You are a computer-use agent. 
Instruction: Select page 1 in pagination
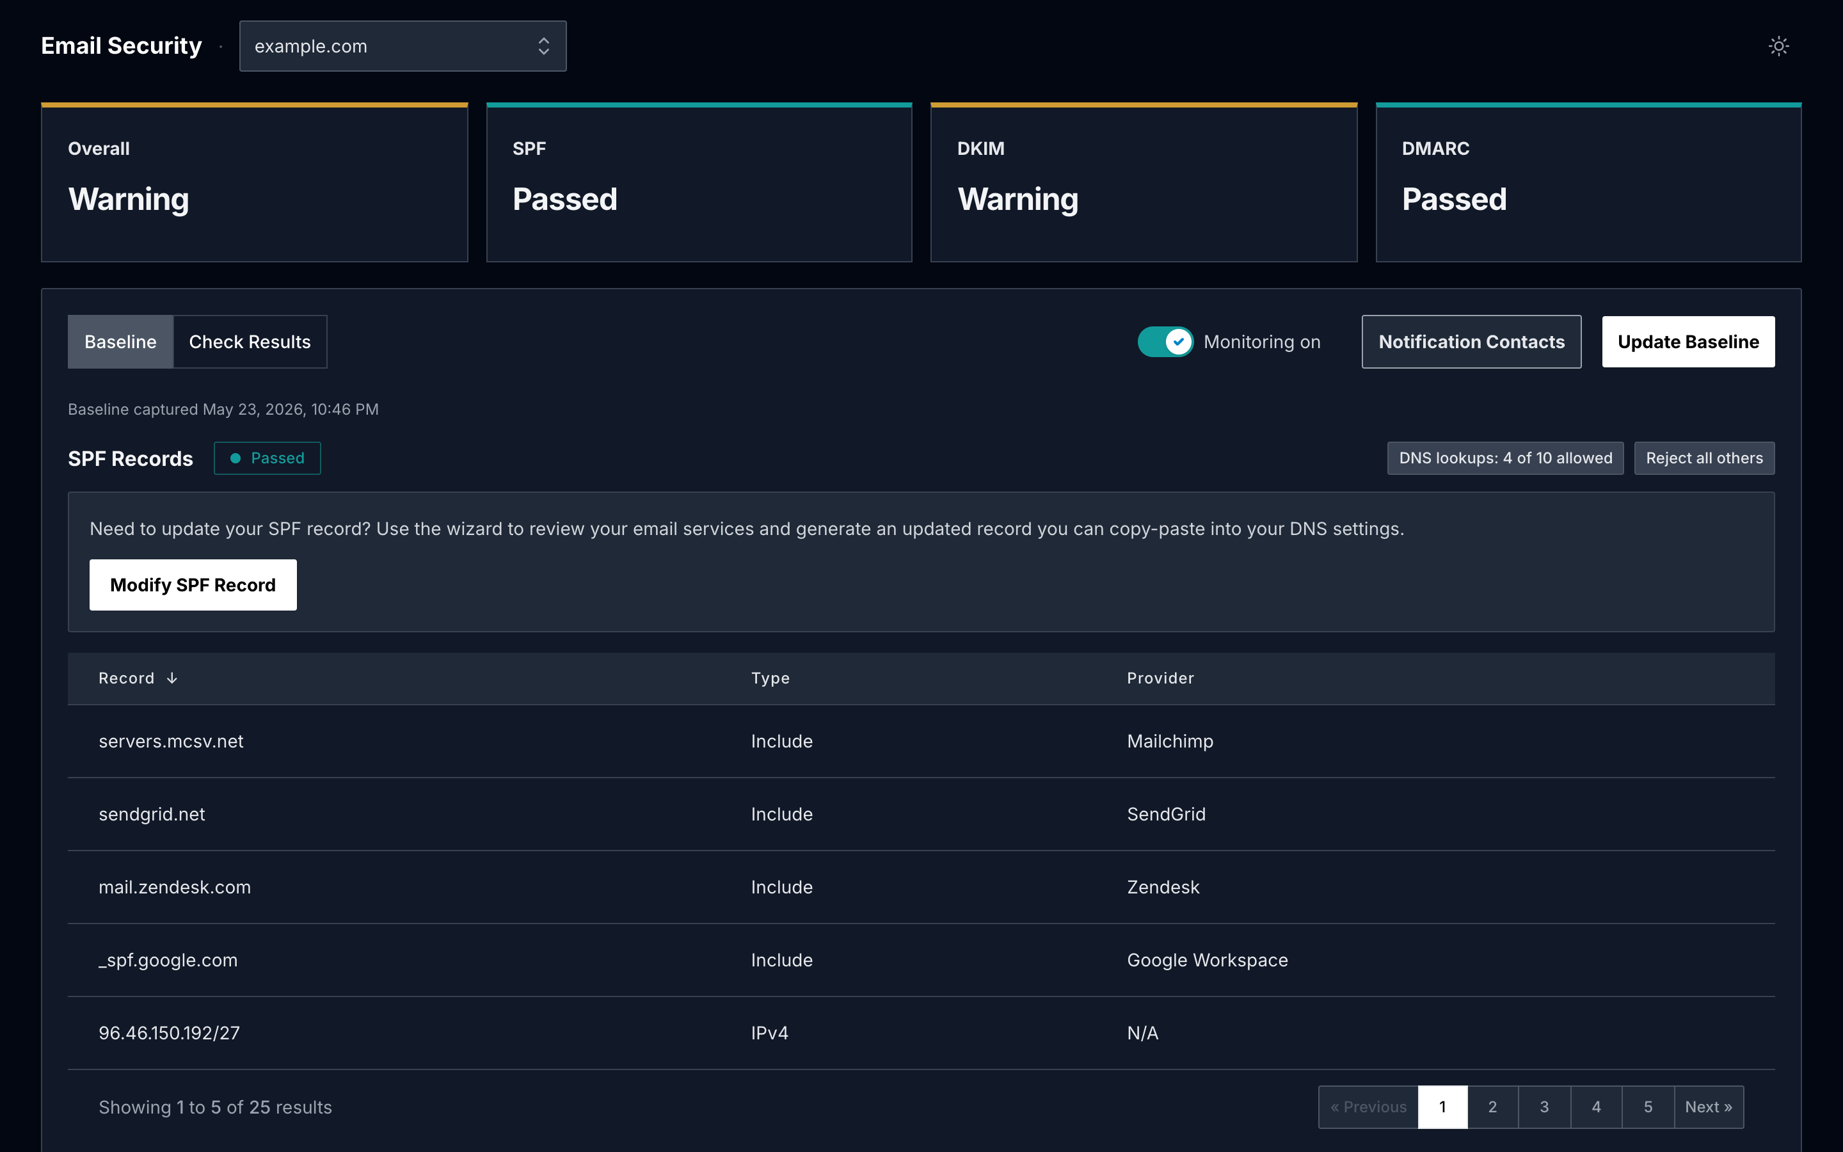tap(1442, 1107)
